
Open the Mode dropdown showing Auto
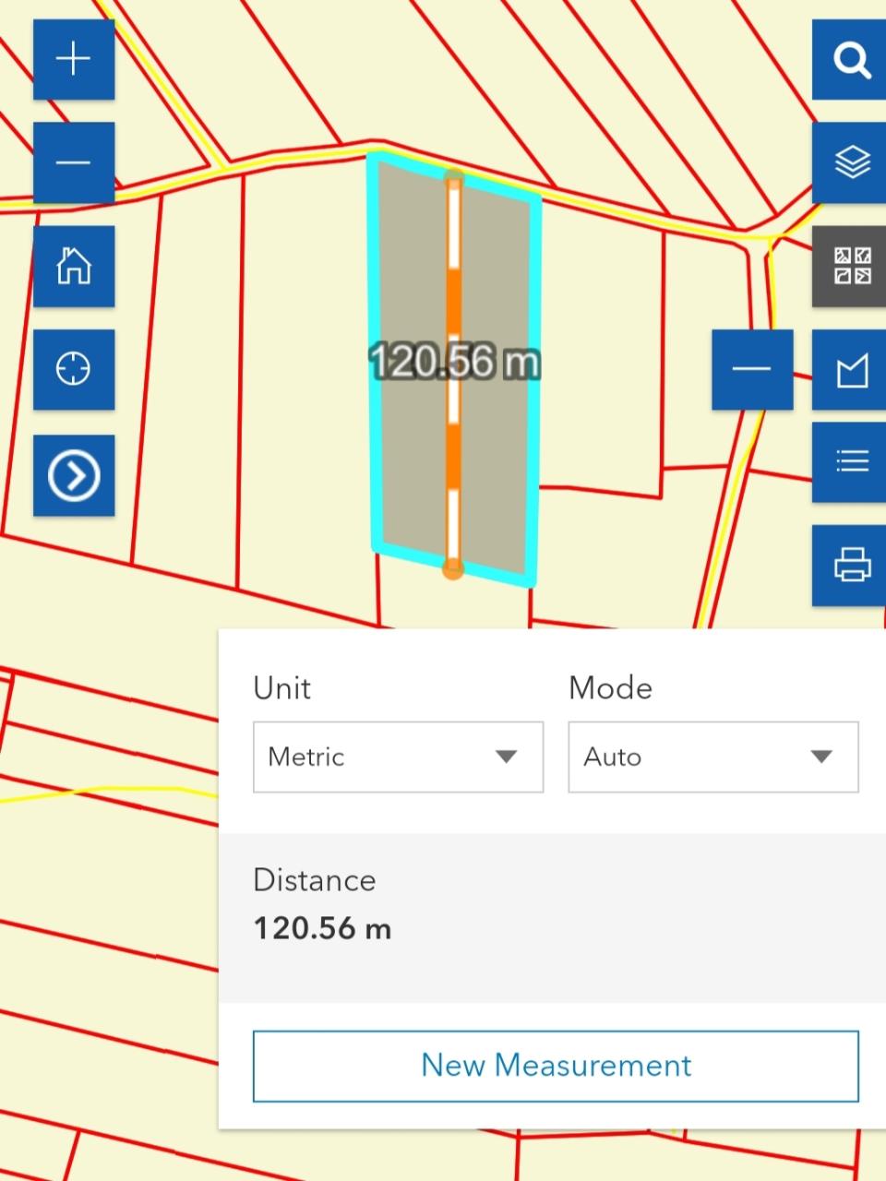(712, 757)
